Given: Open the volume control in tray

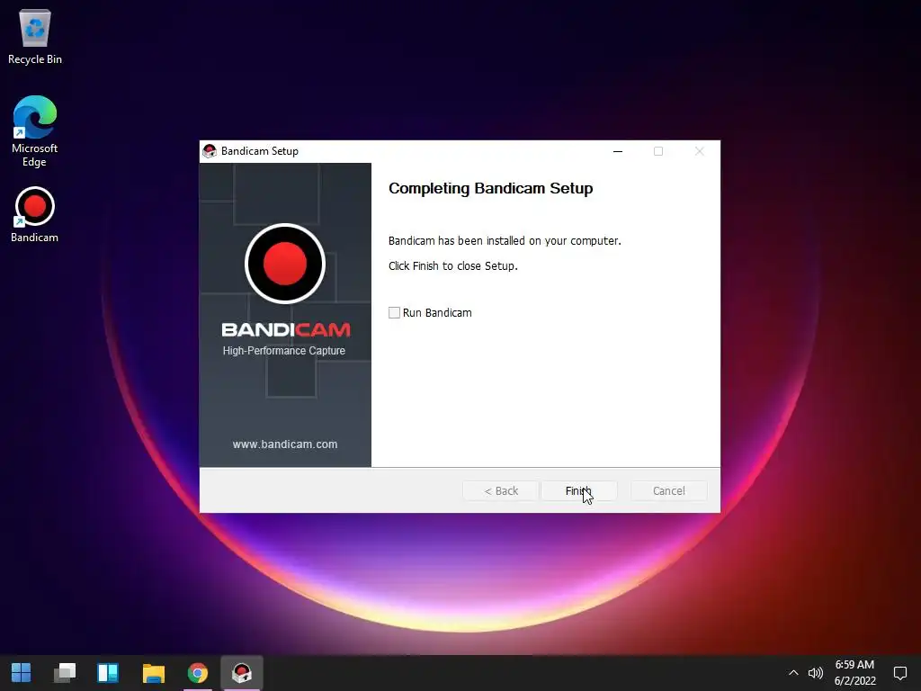Looking at the screenshot, I should (x=815, y=673).
